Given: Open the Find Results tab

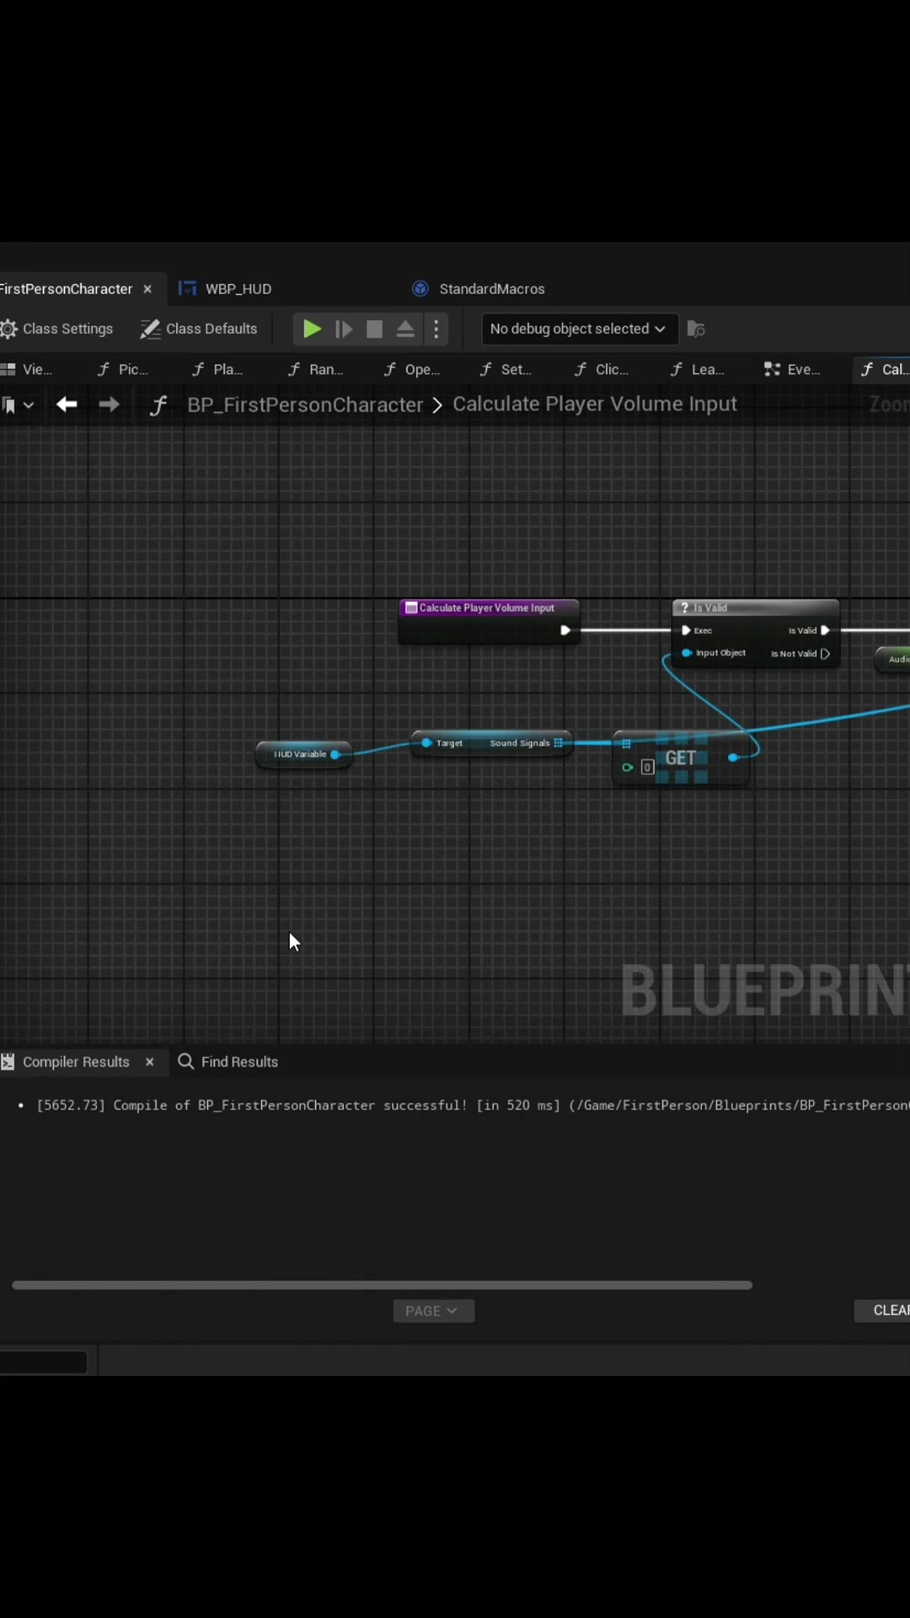Looking at the screenshot, I should point(228,1062).
